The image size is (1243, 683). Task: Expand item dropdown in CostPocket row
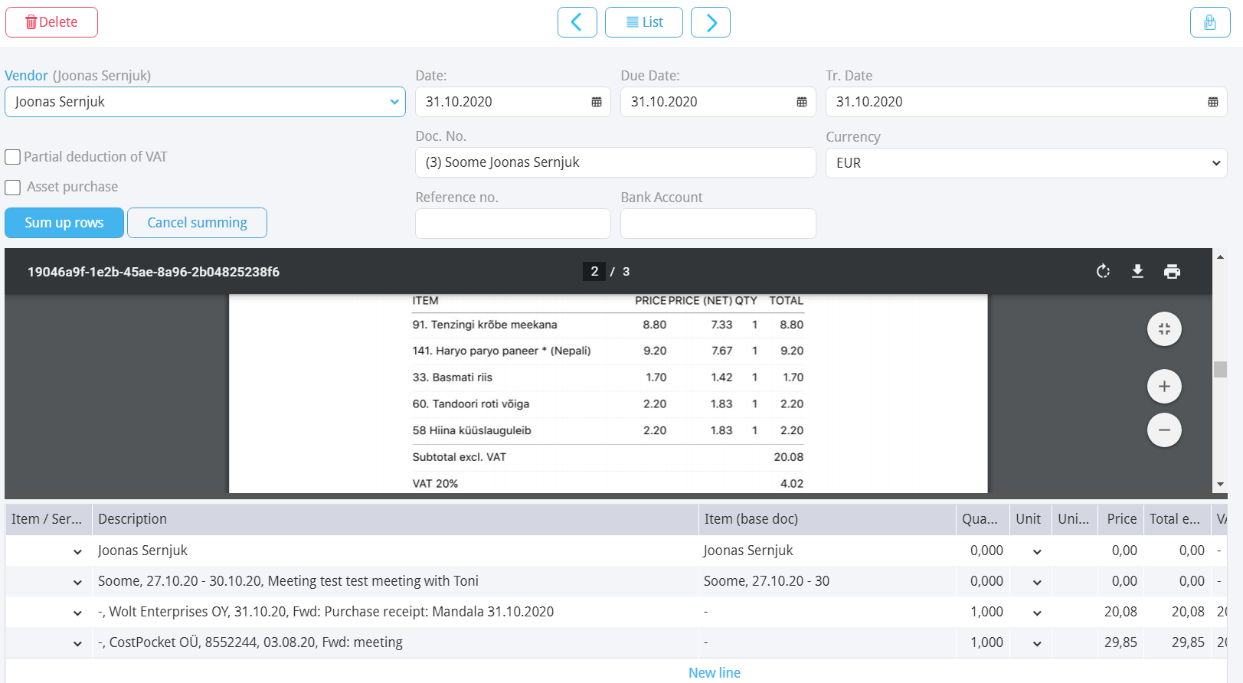click(77, 644)
